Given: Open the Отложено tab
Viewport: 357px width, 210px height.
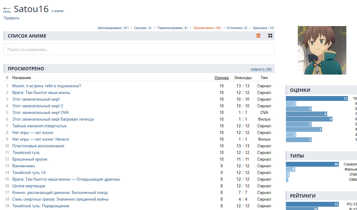Looking at the screenshot, I should point(234,28).
